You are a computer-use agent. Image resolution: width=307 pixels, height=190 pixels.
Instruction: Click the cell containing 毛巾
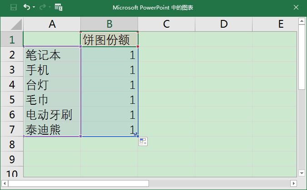[x=52, y=99]
